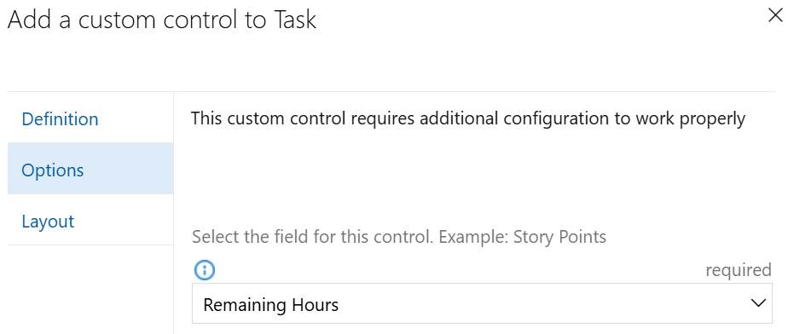Click the blue info icon above the field dropdown
Image resolution: width=788 pixels, height=334 pixels.
click(204, 271)
